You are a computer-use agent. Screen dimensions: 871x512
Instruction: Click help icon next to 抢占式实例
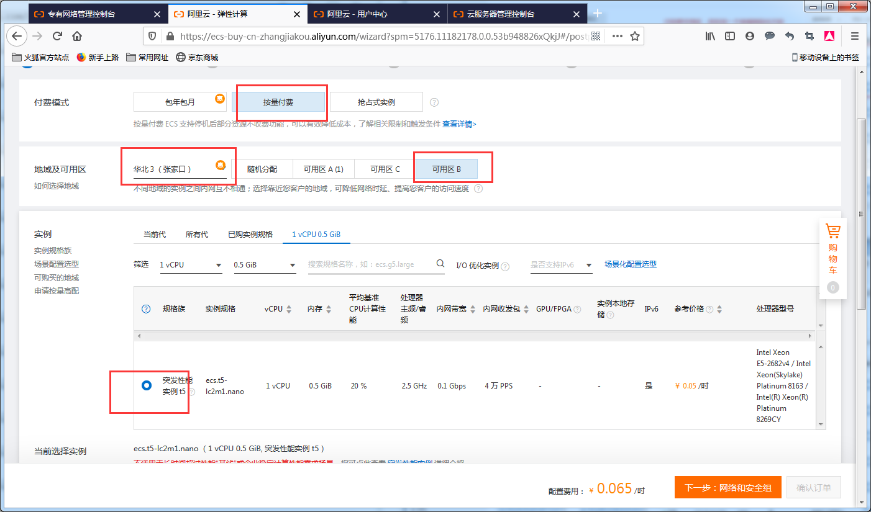[x=434, y=102]
